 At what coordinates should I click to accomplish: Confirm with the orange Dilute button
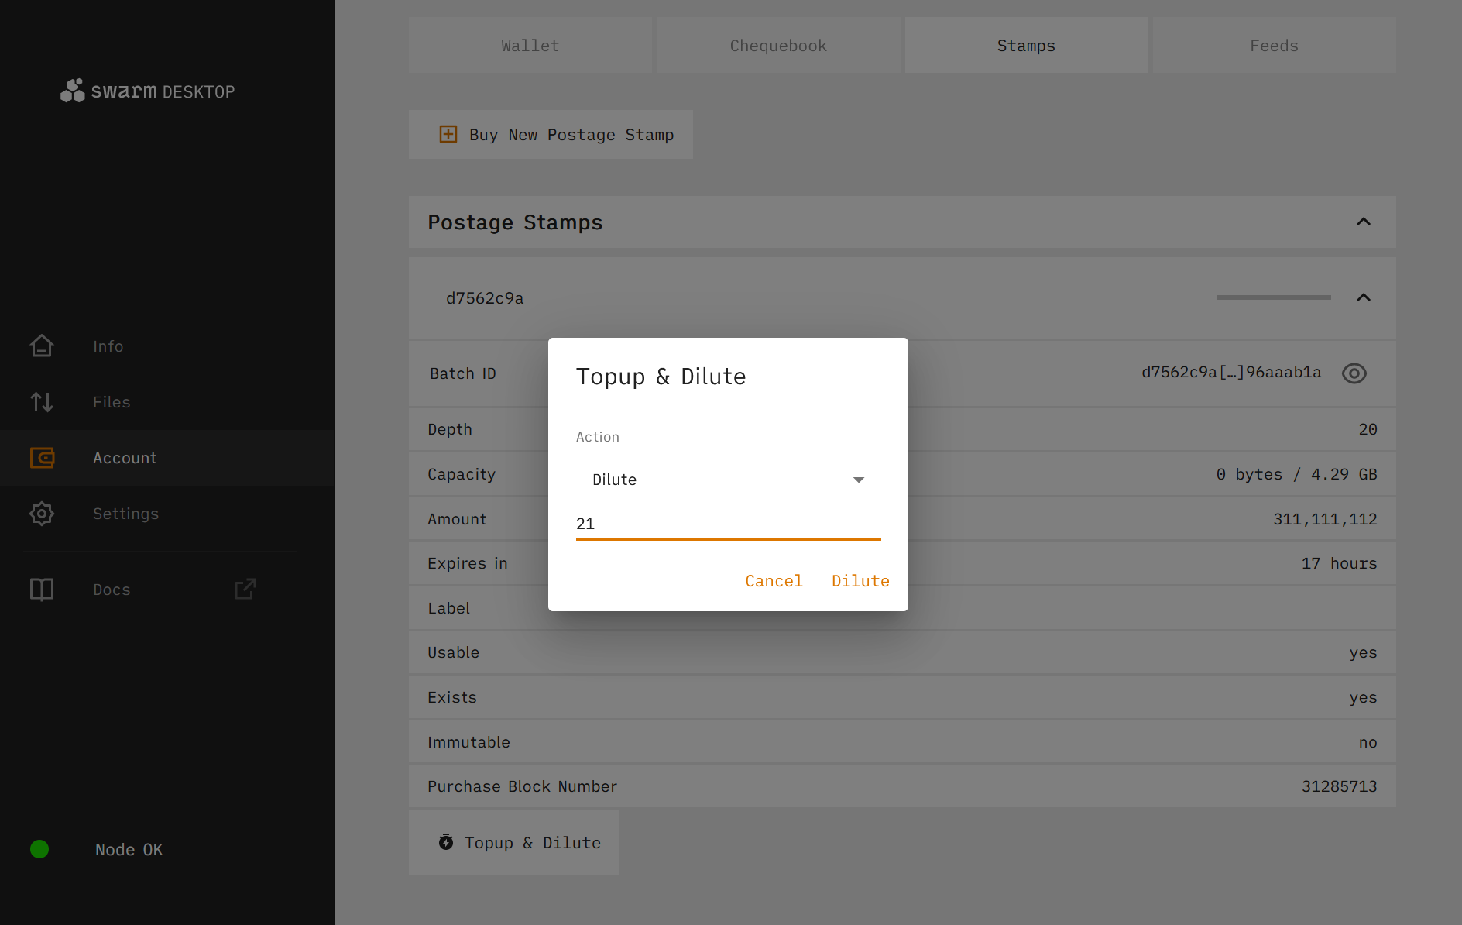click(860, 581)
